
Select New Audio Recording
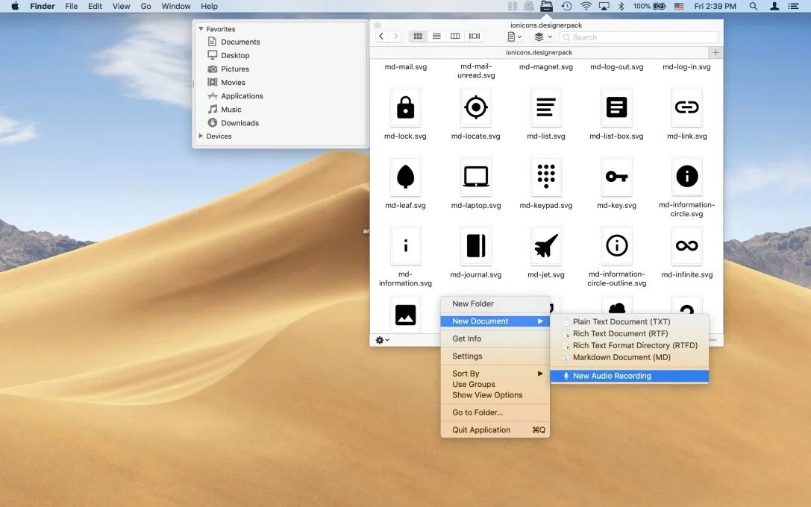[x=630, y=376]
